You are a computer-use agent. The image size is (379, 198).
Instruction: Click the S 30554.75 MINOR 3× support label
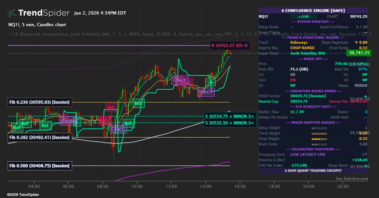[x=230, y=116]
